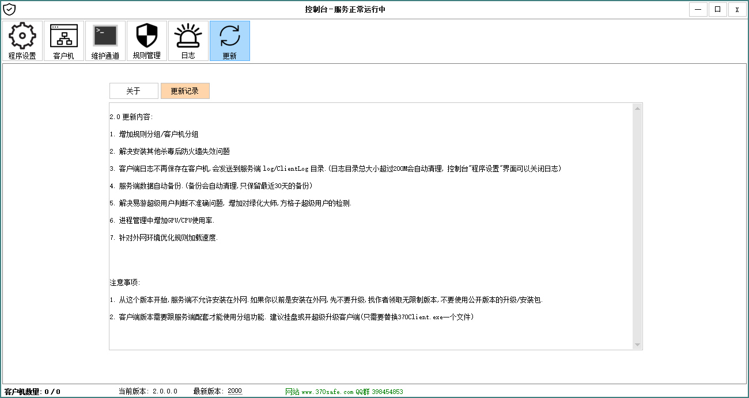
Task: Open 规则管理 shield icon
Action: pos(147,41)
